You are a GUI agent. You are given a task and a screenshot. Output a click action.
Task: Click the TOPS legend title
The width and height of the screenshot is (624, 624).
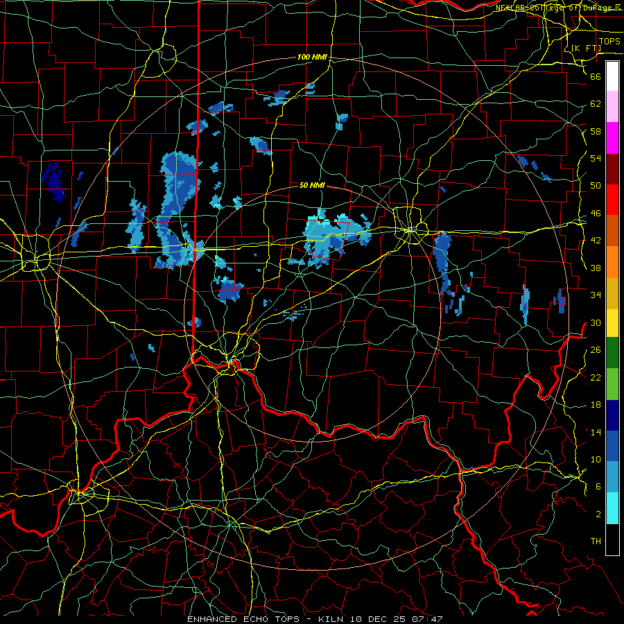[x=609, y=42]
